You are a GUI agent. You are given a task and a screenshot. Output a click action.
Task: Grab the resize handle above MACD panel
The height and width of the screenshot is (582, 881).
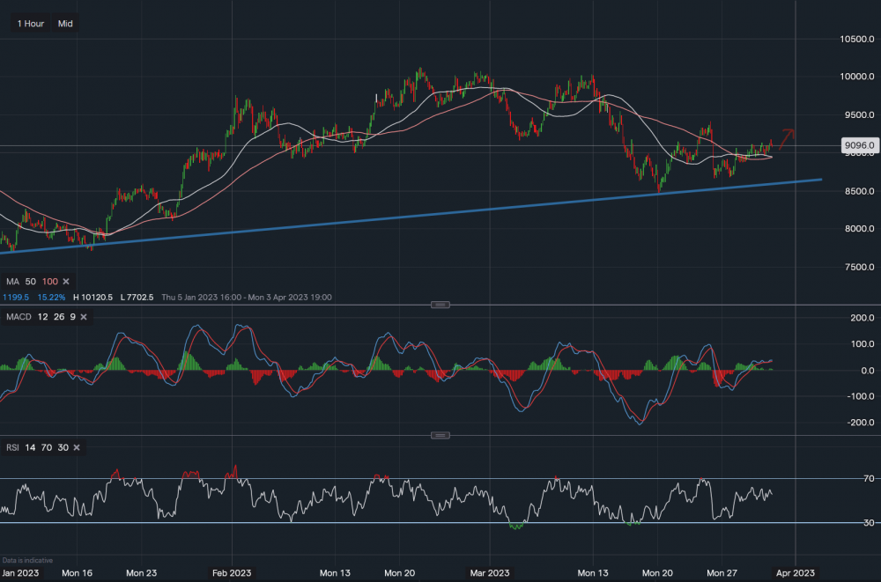tap(440, 305)
